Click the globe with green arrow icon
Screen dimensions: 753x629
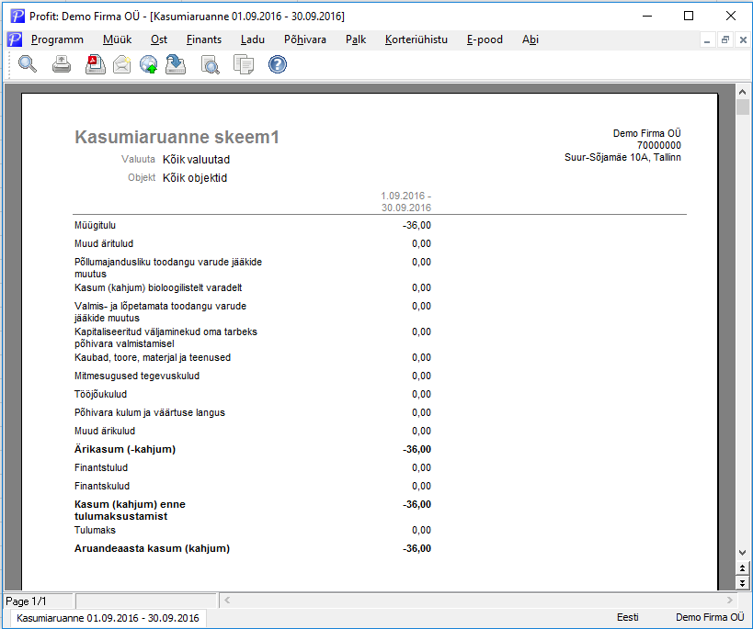(x=149, y=64)
